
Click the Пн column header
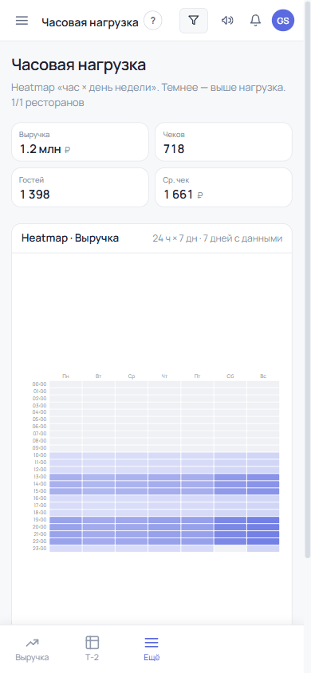click(x=65, y=376)
